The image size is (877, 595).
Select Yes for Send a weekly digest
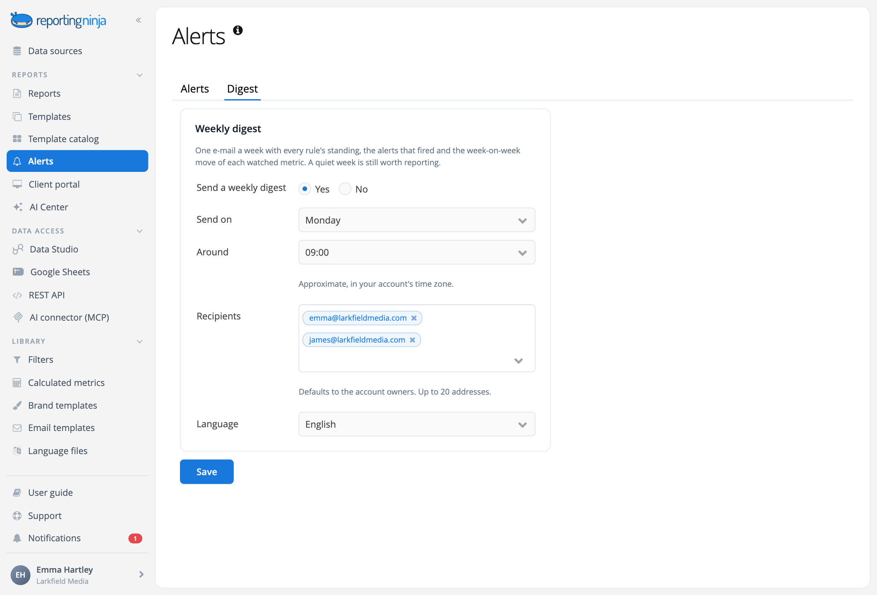click(x=305, y=189)
